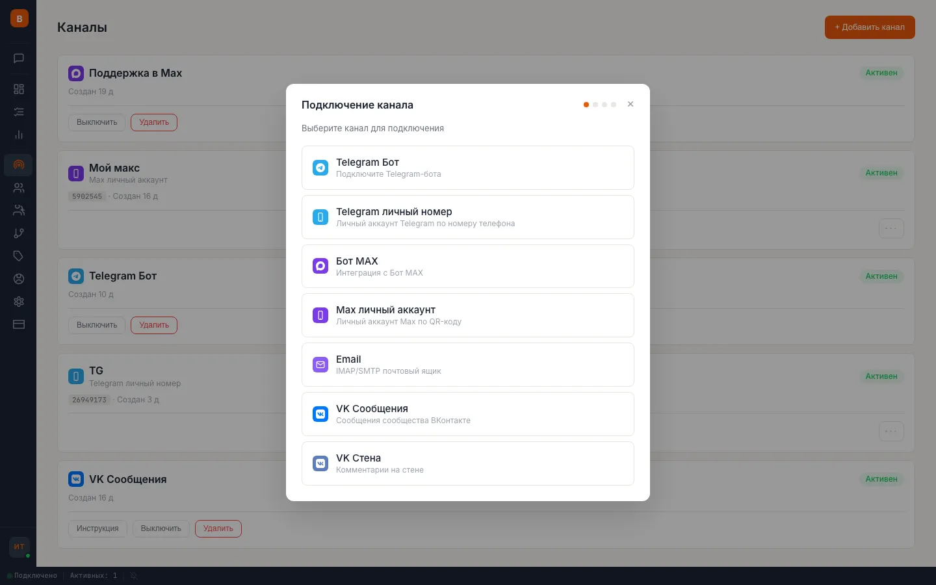Choose Telegram личный номер option
Screen dimensions: 936x585
pos(468,217)
